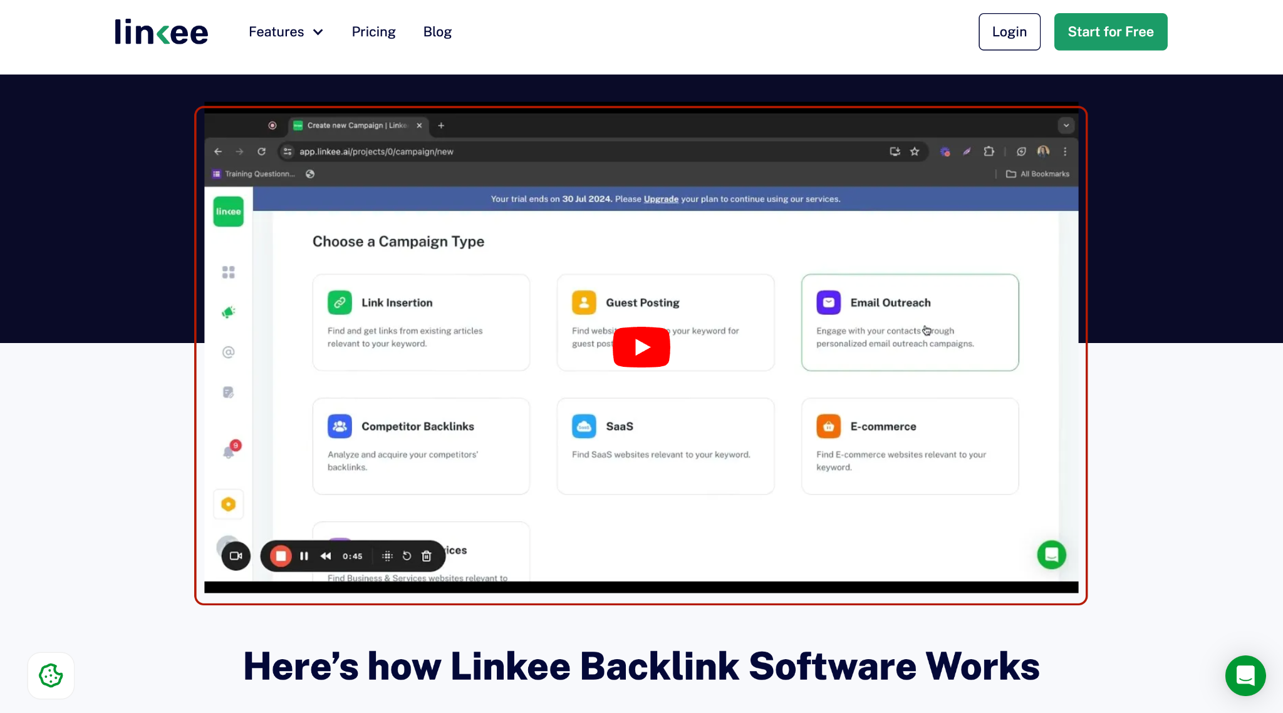
Task: Click the trash delete recording icon in video
Action: pyautogui.click(x=427, y=556)
